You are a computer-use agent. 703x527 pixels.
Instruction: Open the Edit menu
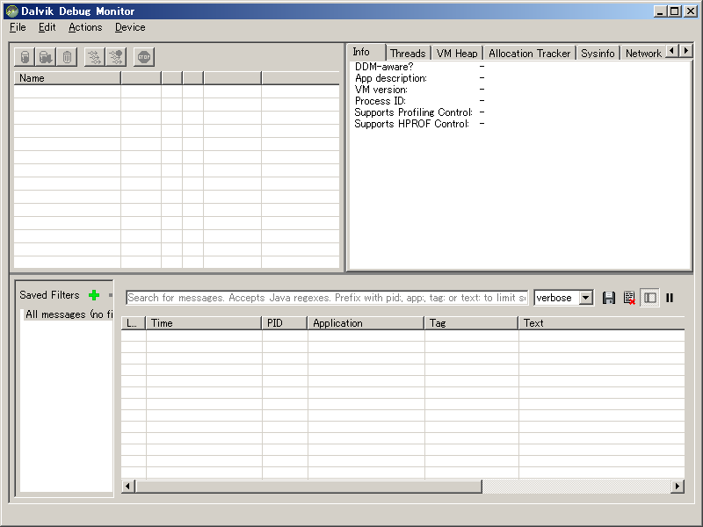click(x=47, y=27)
